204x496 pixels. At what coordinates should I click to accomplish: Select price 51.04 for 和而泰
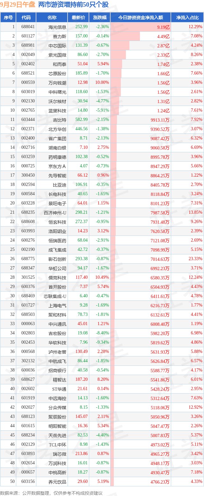83,64
